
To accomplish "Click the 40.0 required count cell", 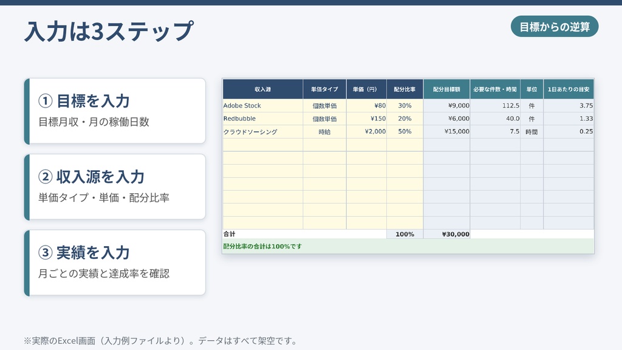I will (x=495, y=118).
